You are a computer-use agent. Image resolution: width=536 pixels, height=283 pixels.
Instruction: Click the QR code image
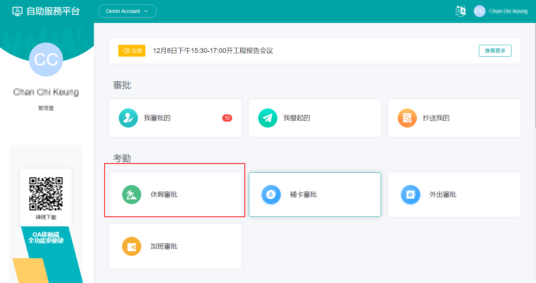pos(46,194)
